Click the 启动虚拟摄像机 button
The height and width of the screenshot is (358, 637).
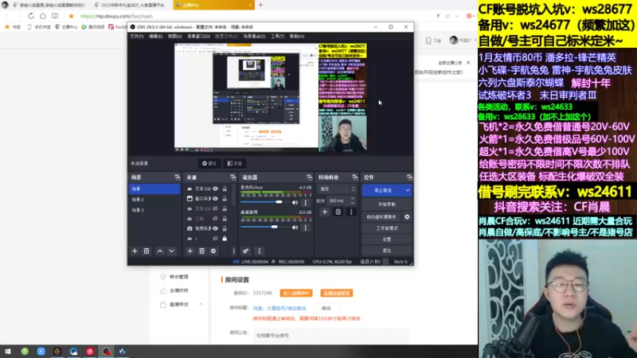click(x=381, y=216)
